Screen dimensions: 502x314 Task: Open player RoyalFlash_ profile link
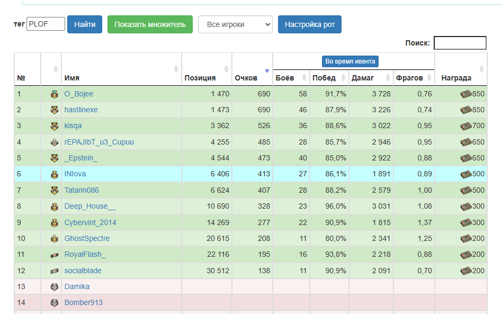pos(85,255)
